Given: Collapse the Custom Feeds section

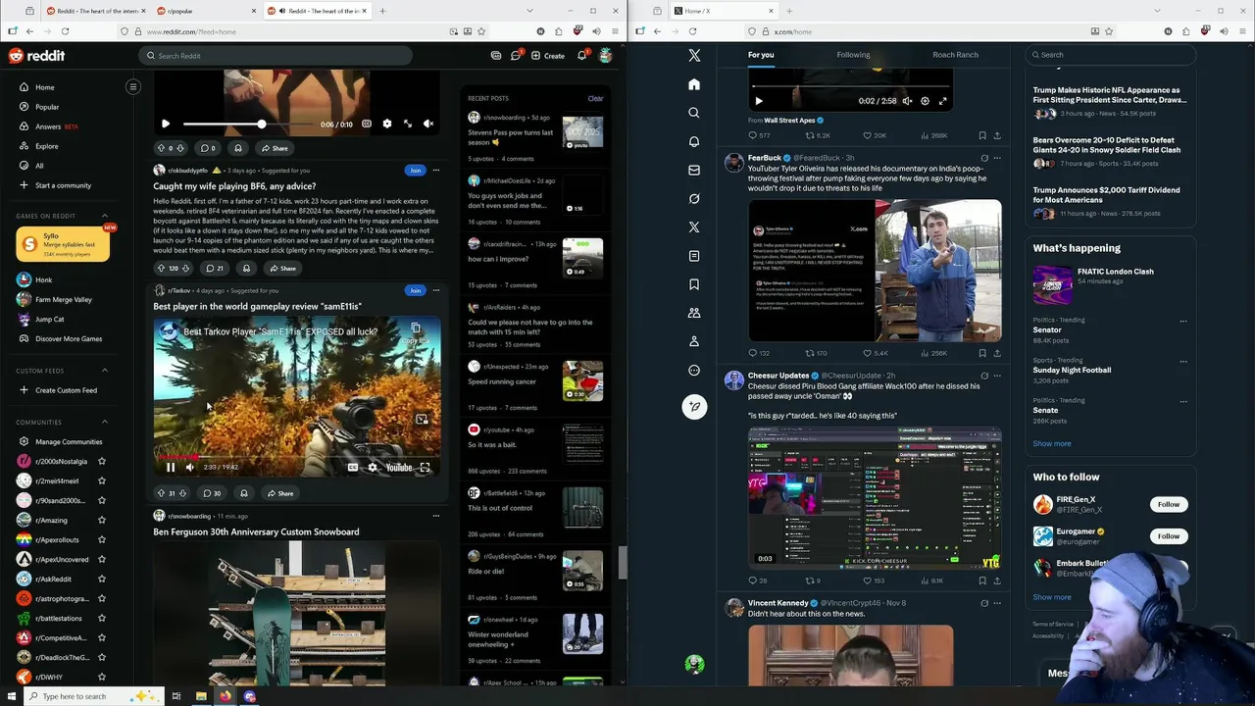Looking at the screenshot, I should pyautogui.click(x=105, y=371).
